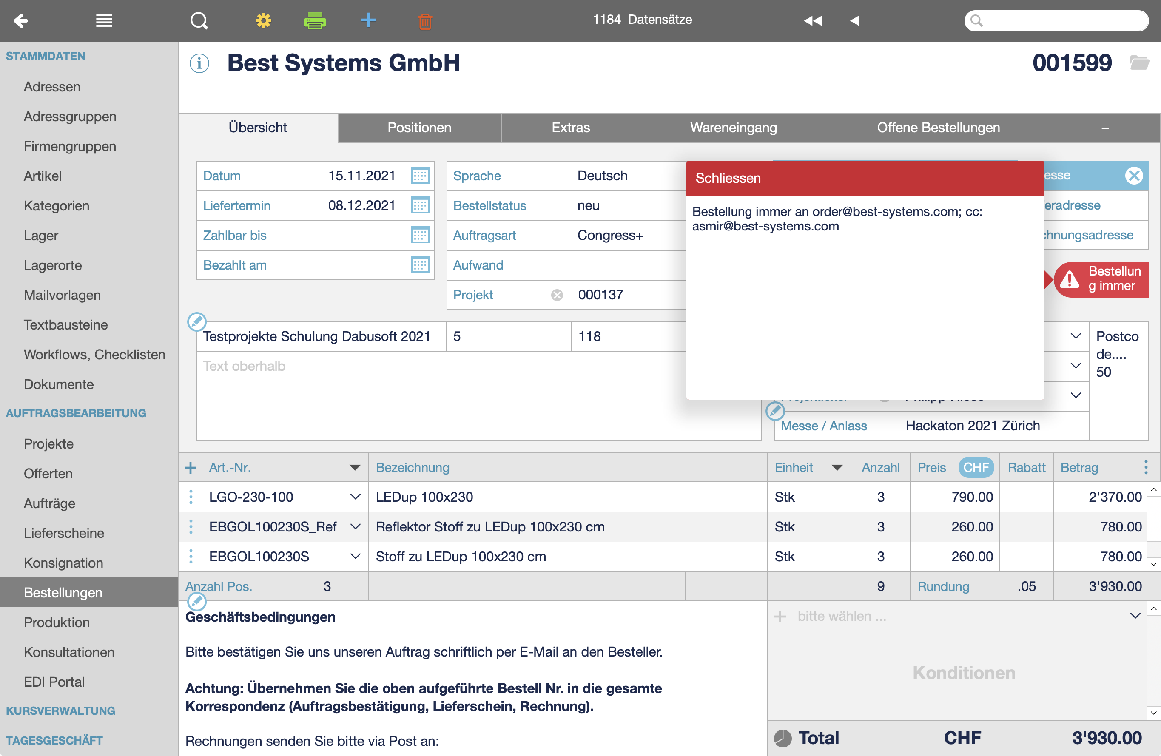
Task: Go to Aufträge in the sidebar
Action: pos(49,503)
